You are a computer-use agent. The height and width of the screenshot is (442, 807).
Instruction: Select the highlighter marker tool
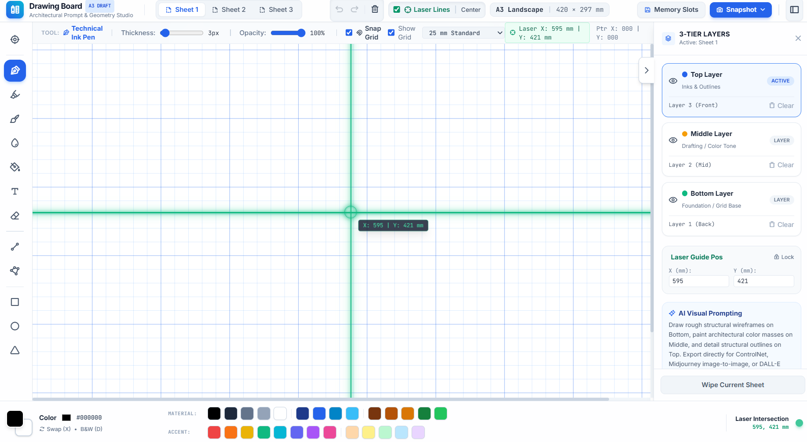[x=15, y=94]
